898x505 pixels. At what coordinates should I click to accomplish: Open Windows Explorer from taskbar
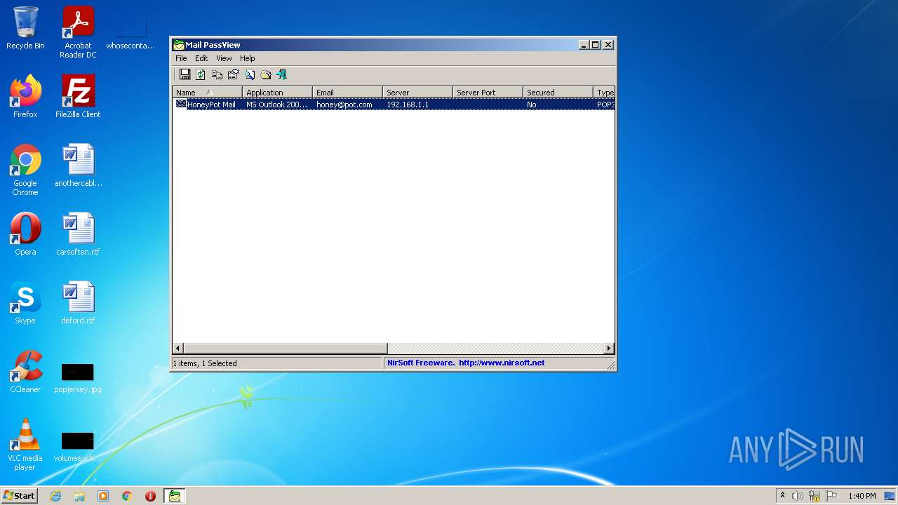coord(79,496)
